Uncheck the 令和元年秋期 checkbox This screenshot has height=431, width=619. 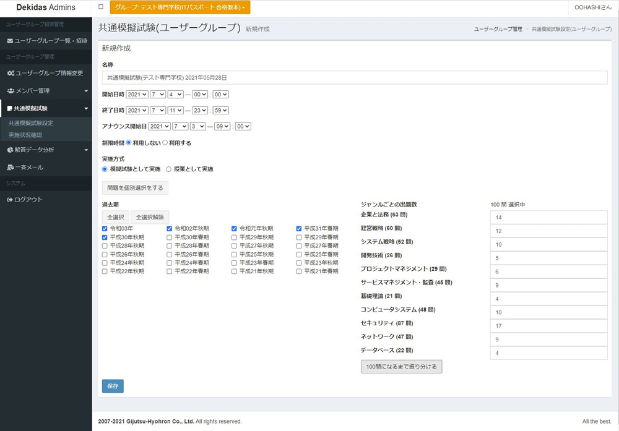234,229
